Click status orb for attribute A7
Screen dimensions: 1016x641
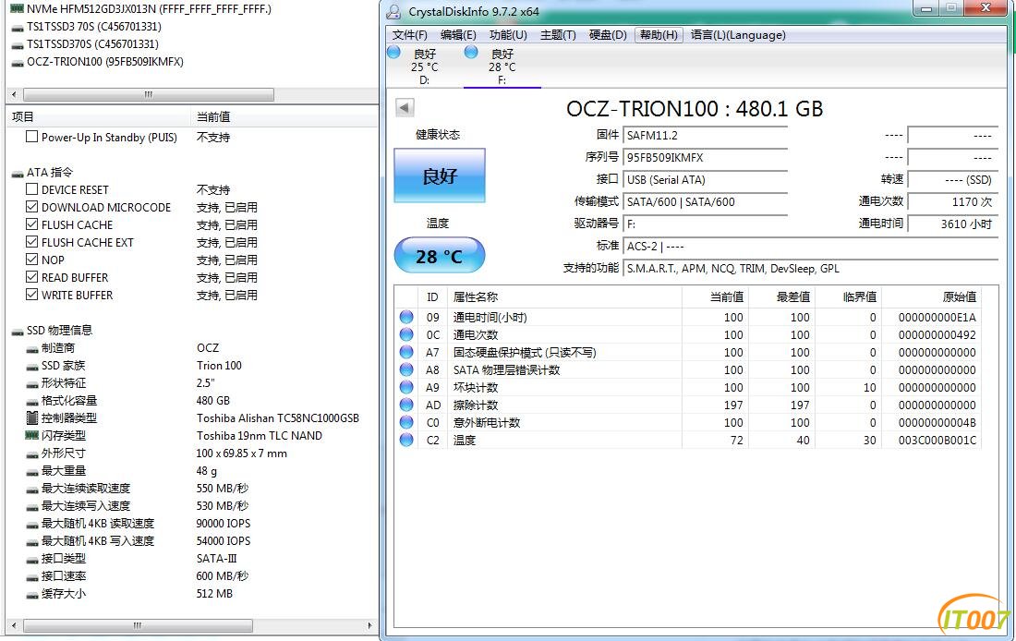tap(406, 352)
